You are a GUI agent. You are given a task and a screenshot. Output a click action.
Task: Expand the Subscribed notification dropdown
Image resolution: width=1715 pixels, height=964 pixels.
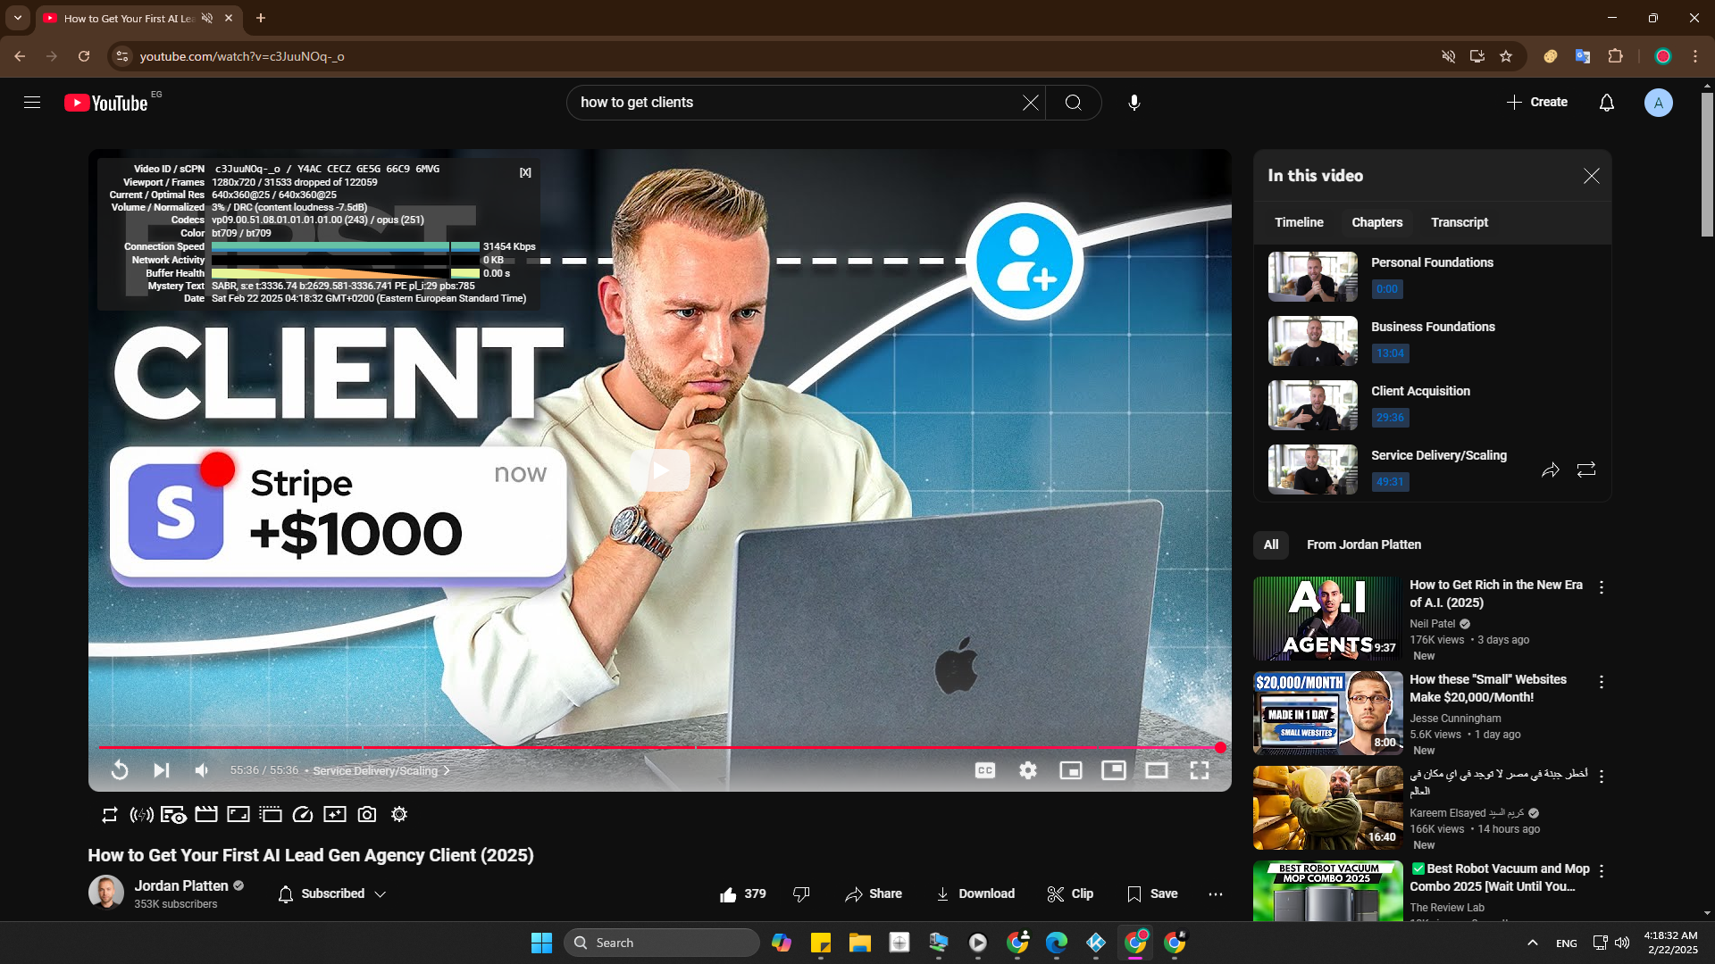point(381,893)
